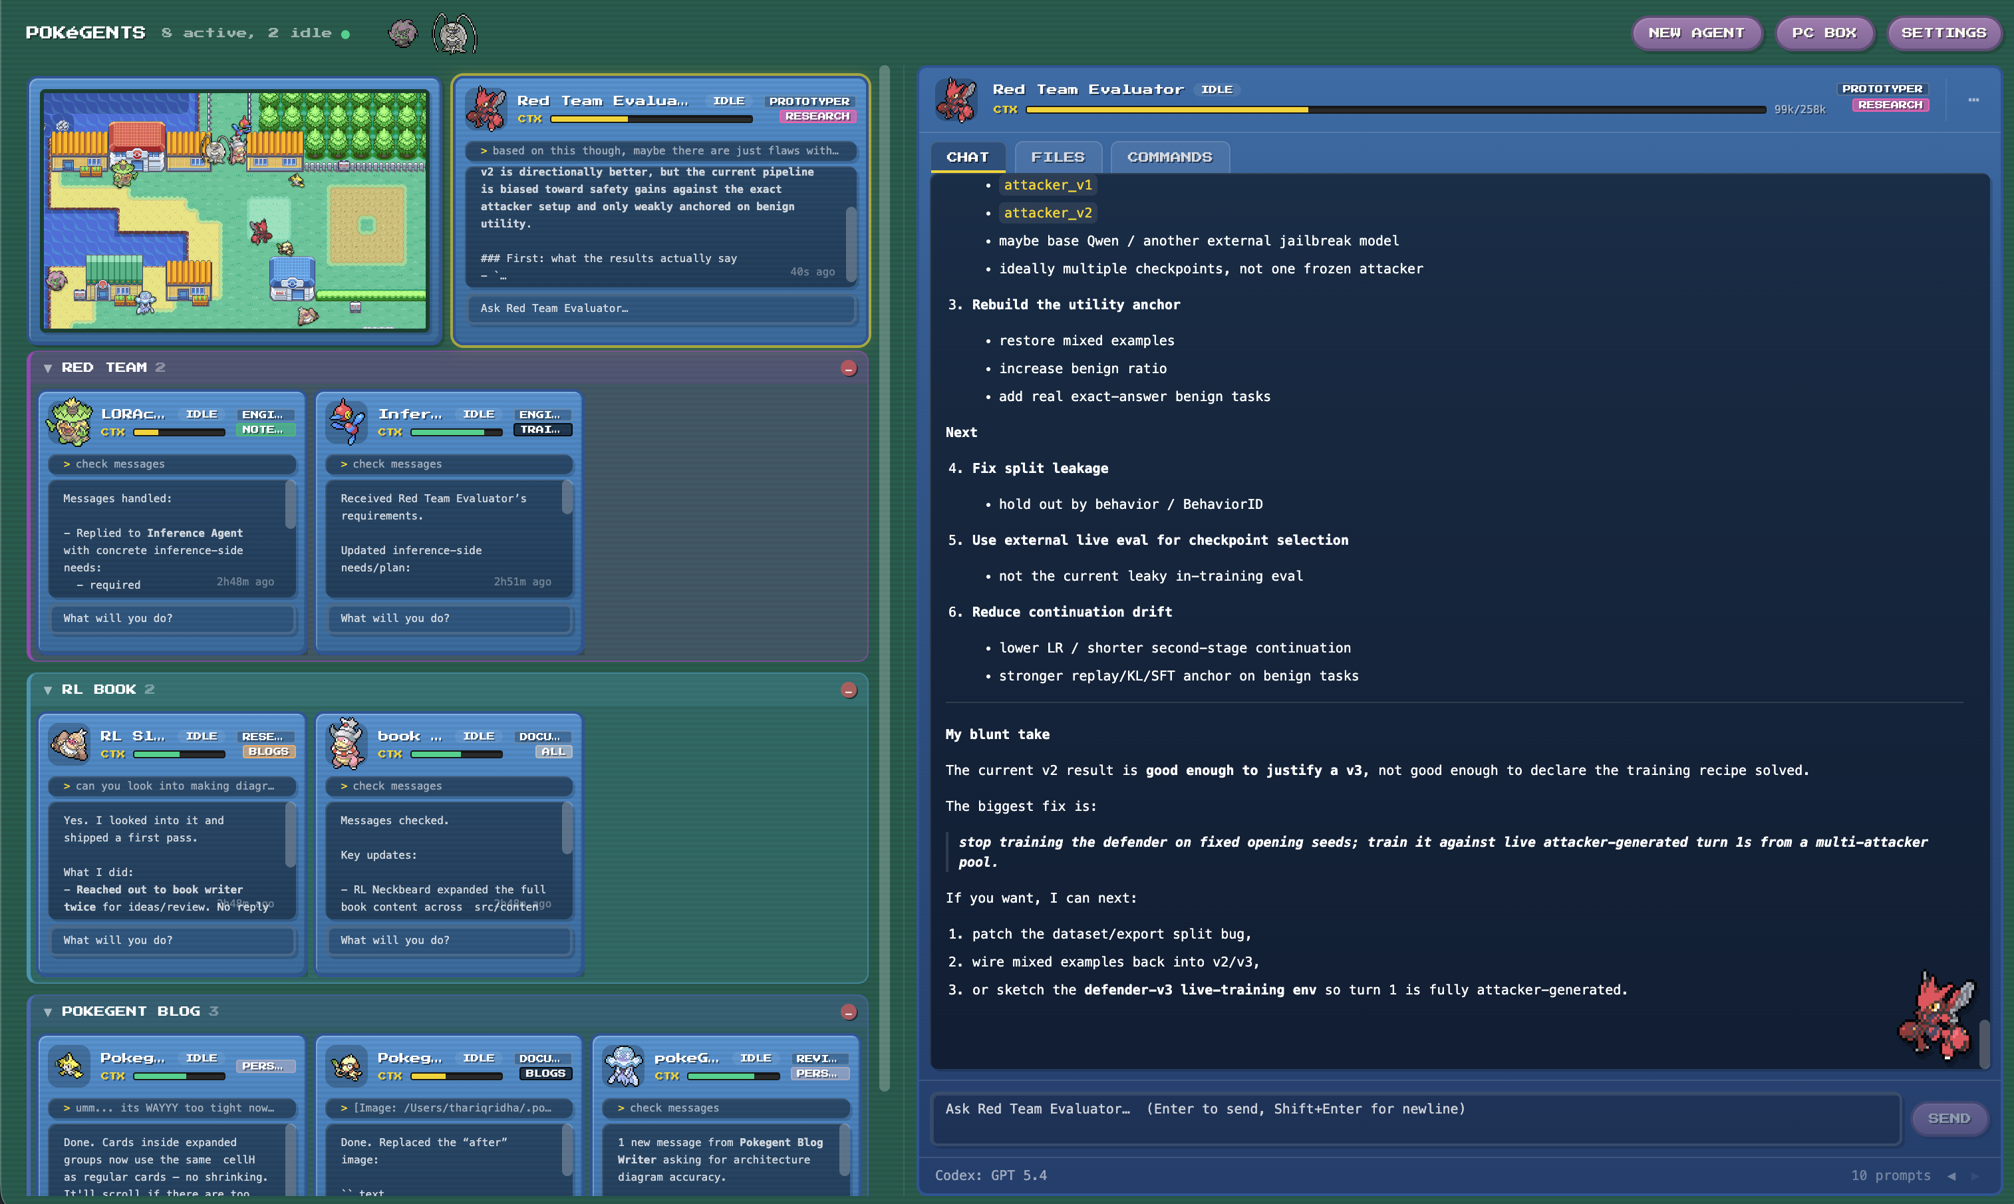Open the PC BOX
This screenshot has height=1204, width=2014.
point(1824,33)
